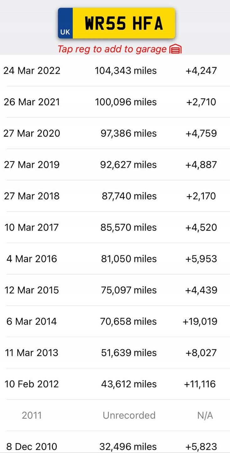Tap the 'Tap reg to add to garage' link
Screen dimensions: 230x453
point(112,49)
